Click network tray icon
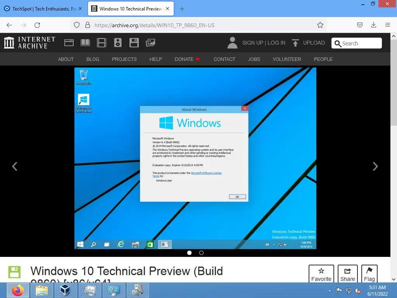The image size is (397, 298). point(349,290)
